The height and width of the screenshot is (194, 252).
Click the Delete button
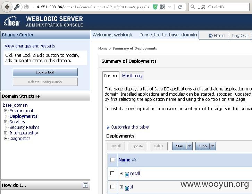159,146
